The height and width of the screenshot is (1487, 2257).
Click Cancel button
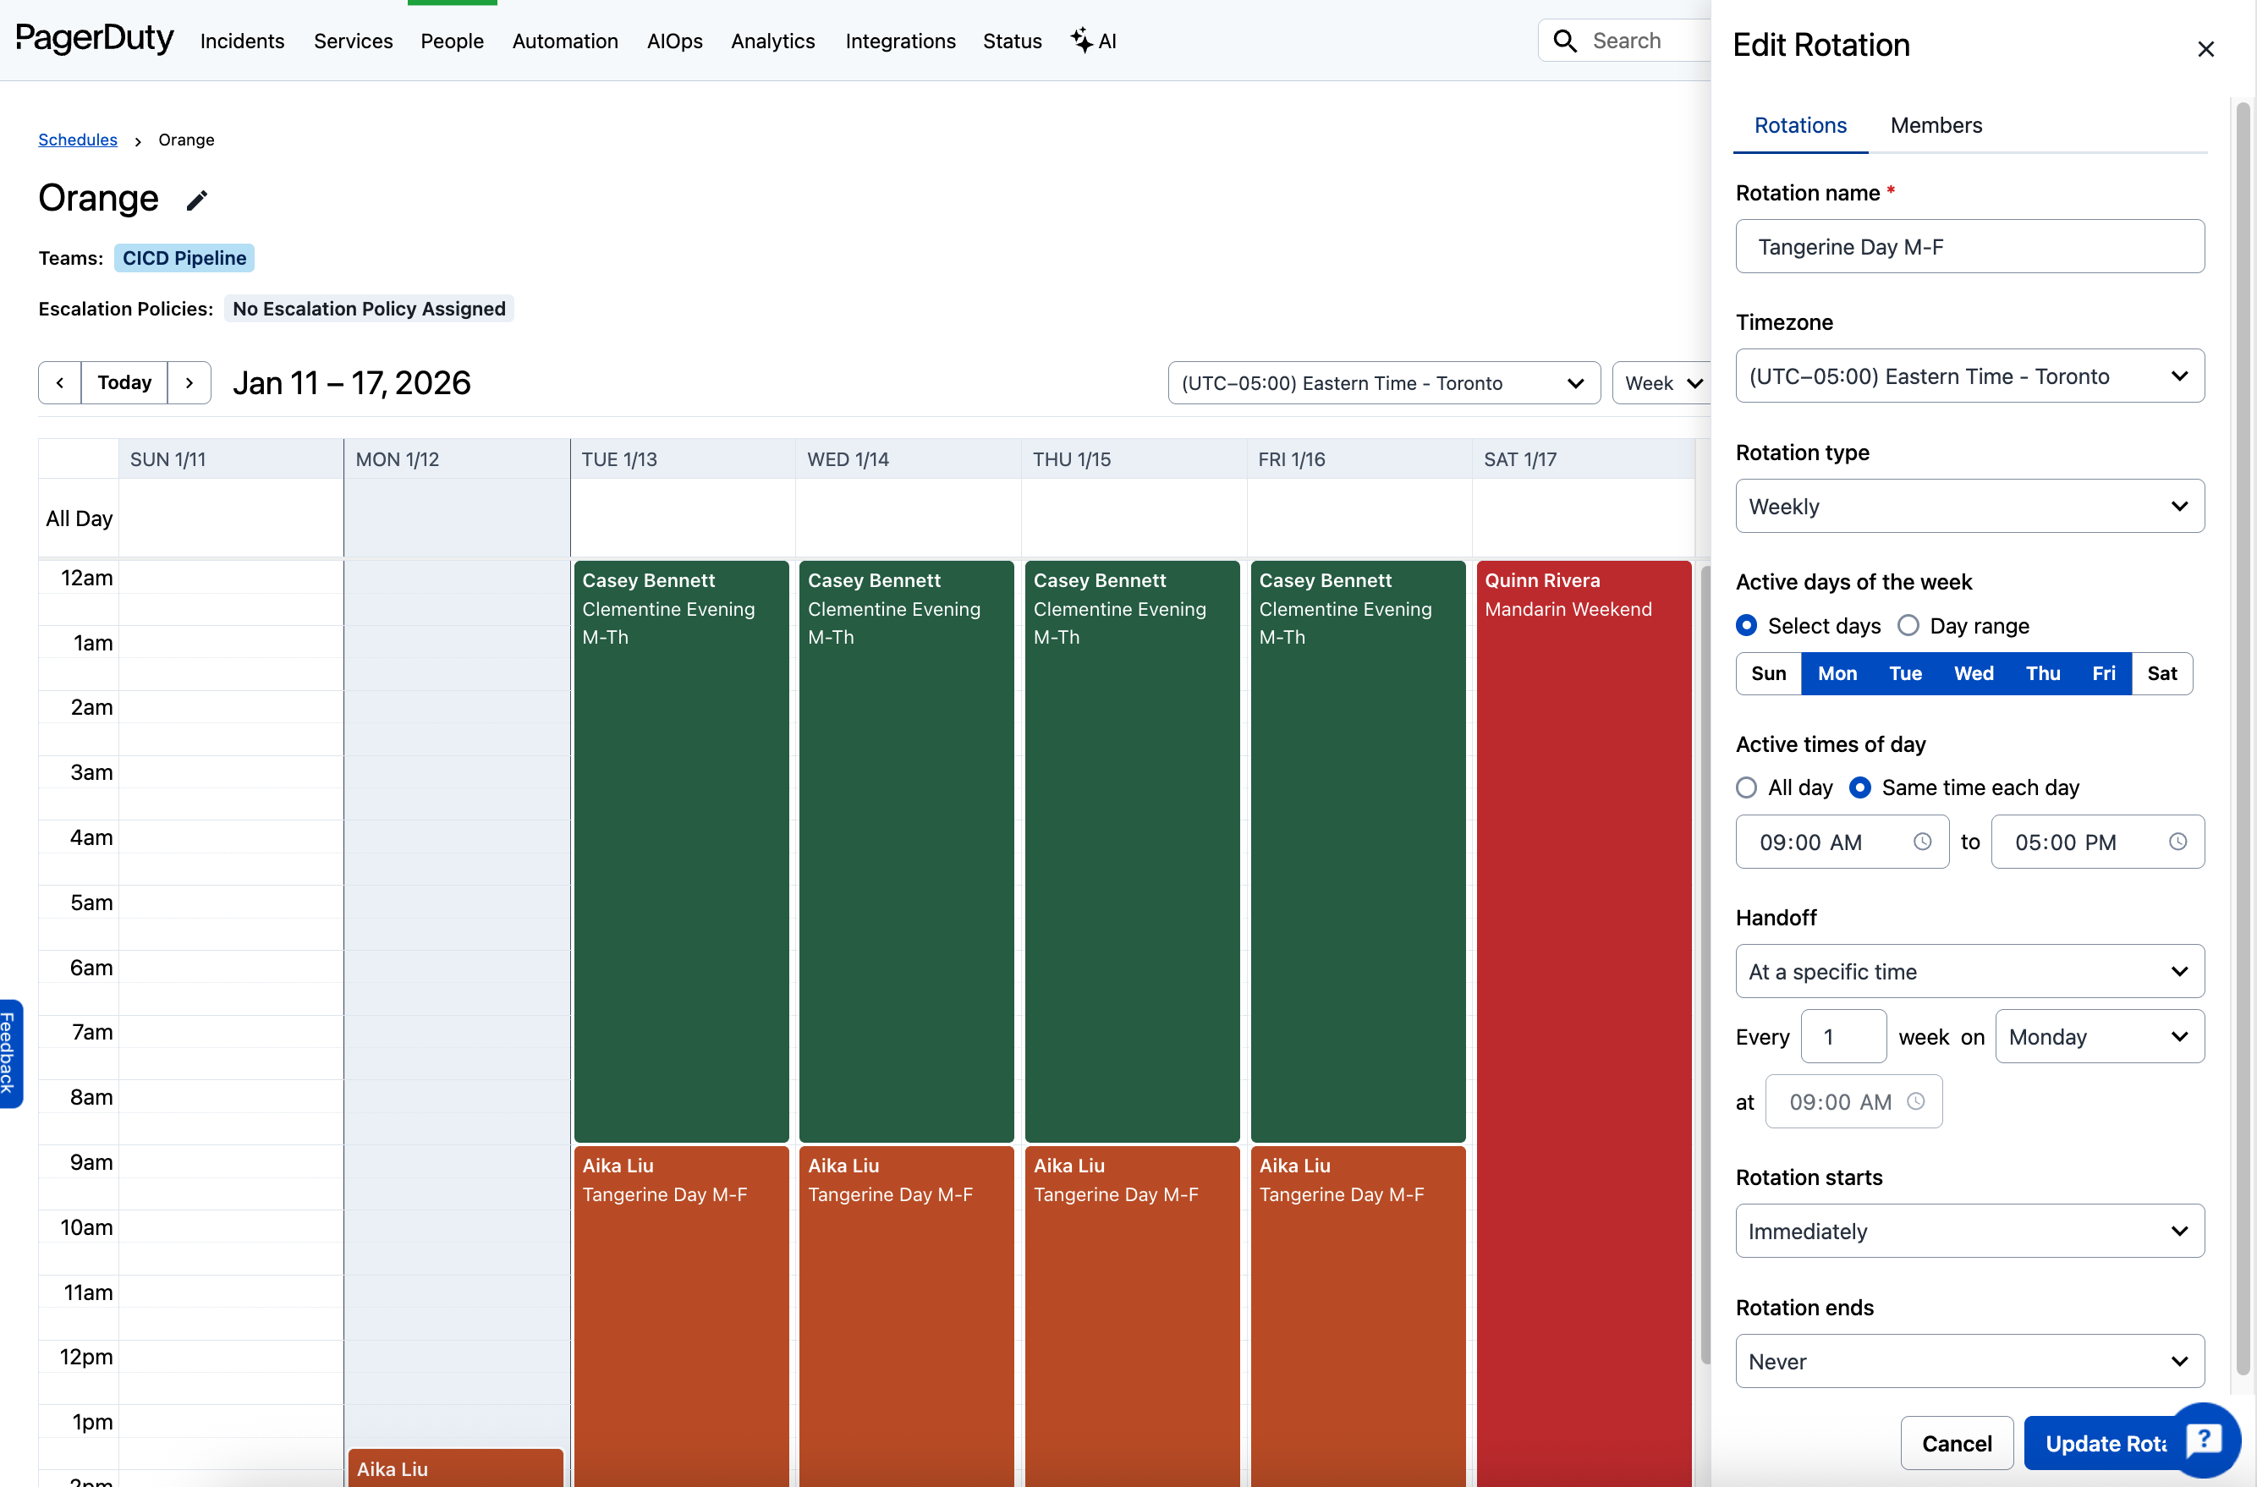[x=1957, y=1443]
